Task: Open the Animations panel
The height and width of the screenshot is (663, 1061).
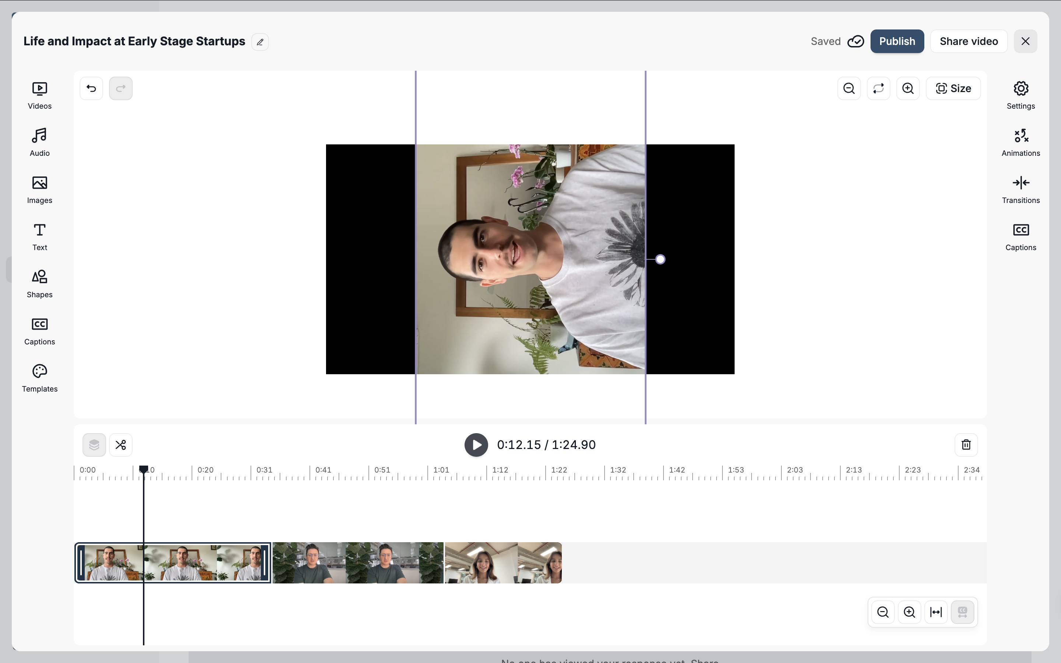Action: tap(1020, 142)
